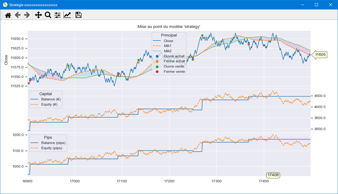This screenshot has height=194, width=338.
Task: Reset the chart to the original home view
Action: point(8,15)
